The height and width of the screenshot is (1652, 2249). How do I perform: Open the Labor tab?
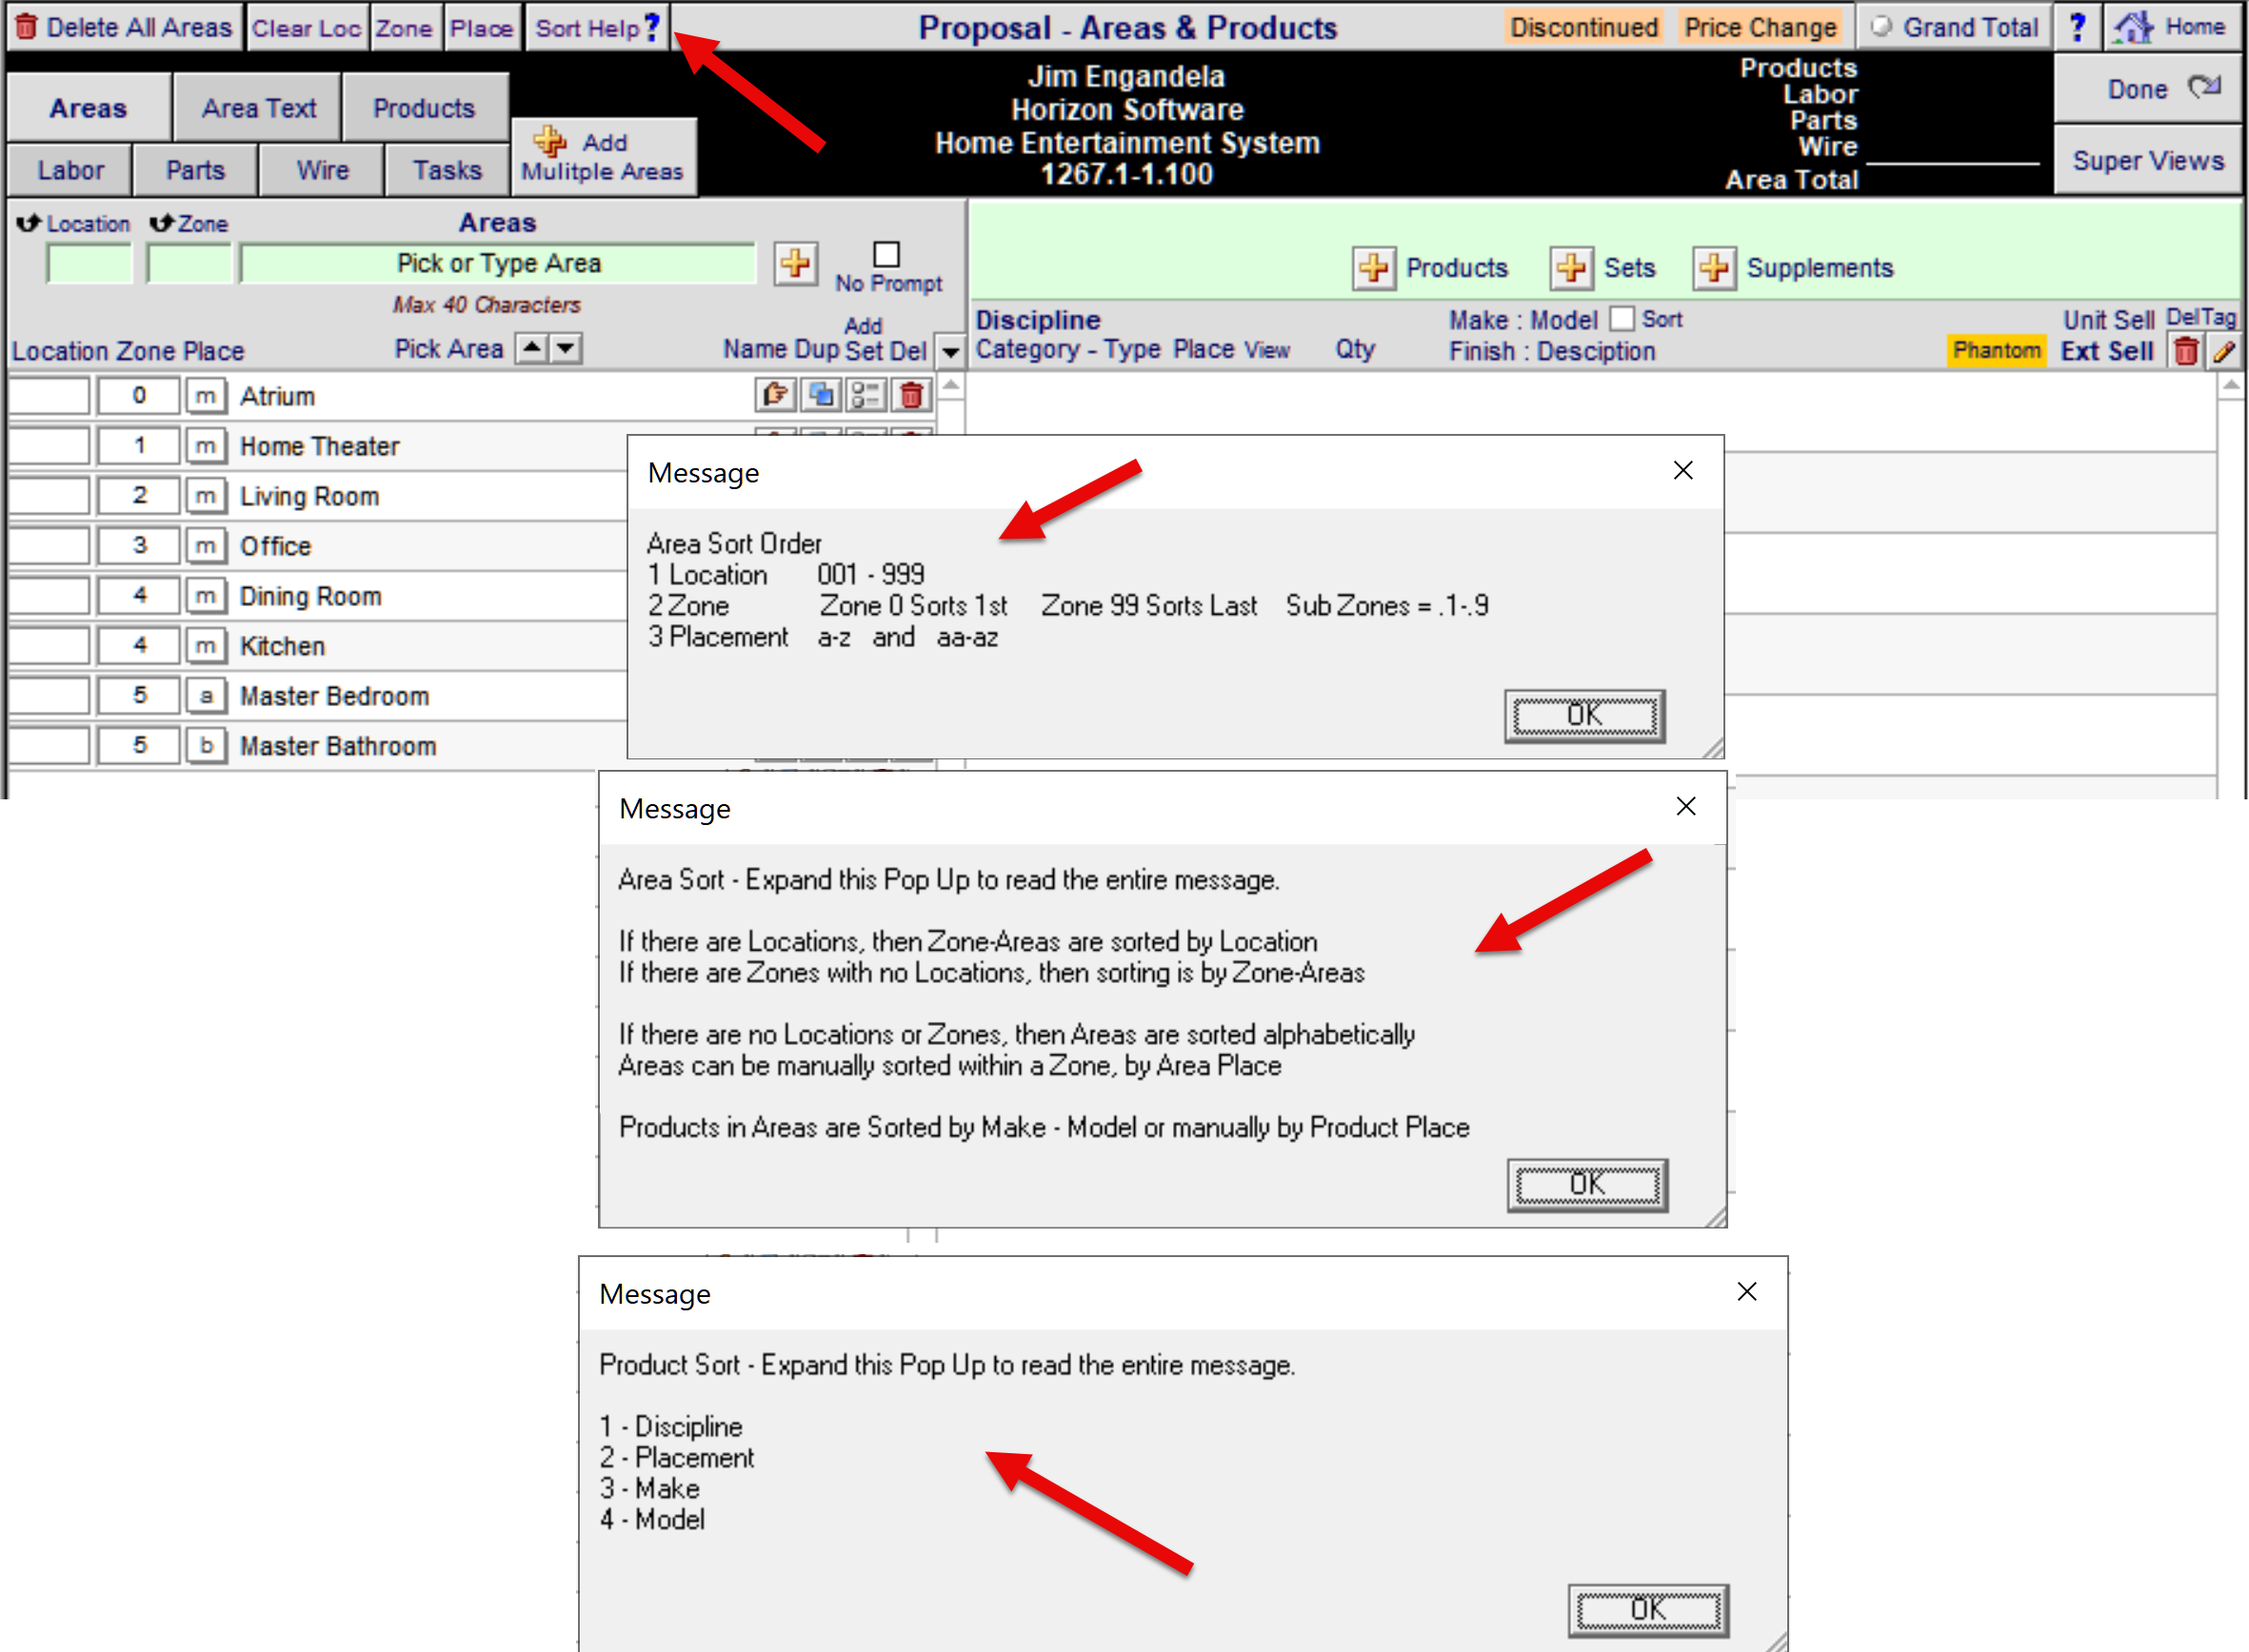pyautogui.click(x=70, y=170)
